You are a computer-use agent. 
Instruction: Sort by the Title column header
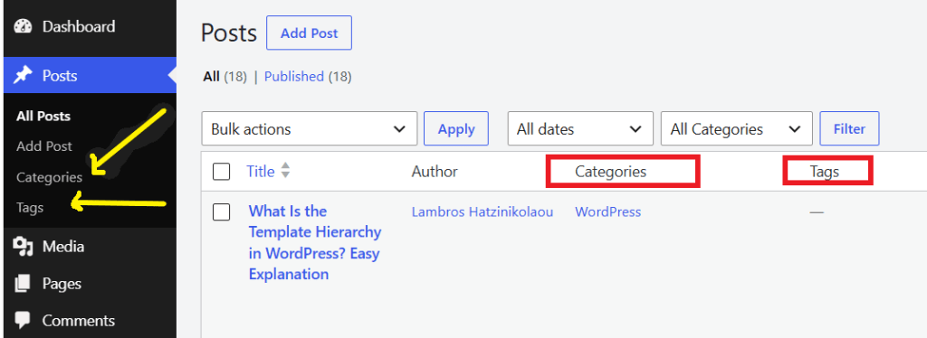pyautogui.click(x=261, y=172)
